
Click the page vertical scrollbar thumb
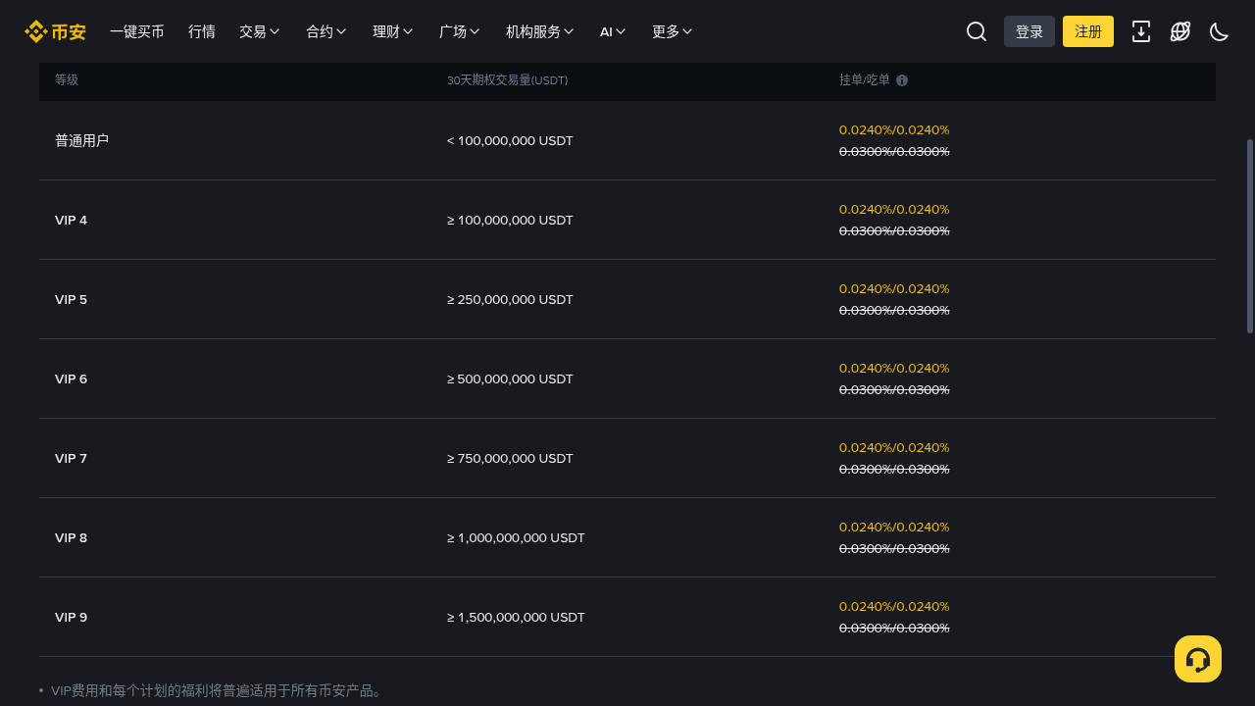click(x=1250, y=236)
